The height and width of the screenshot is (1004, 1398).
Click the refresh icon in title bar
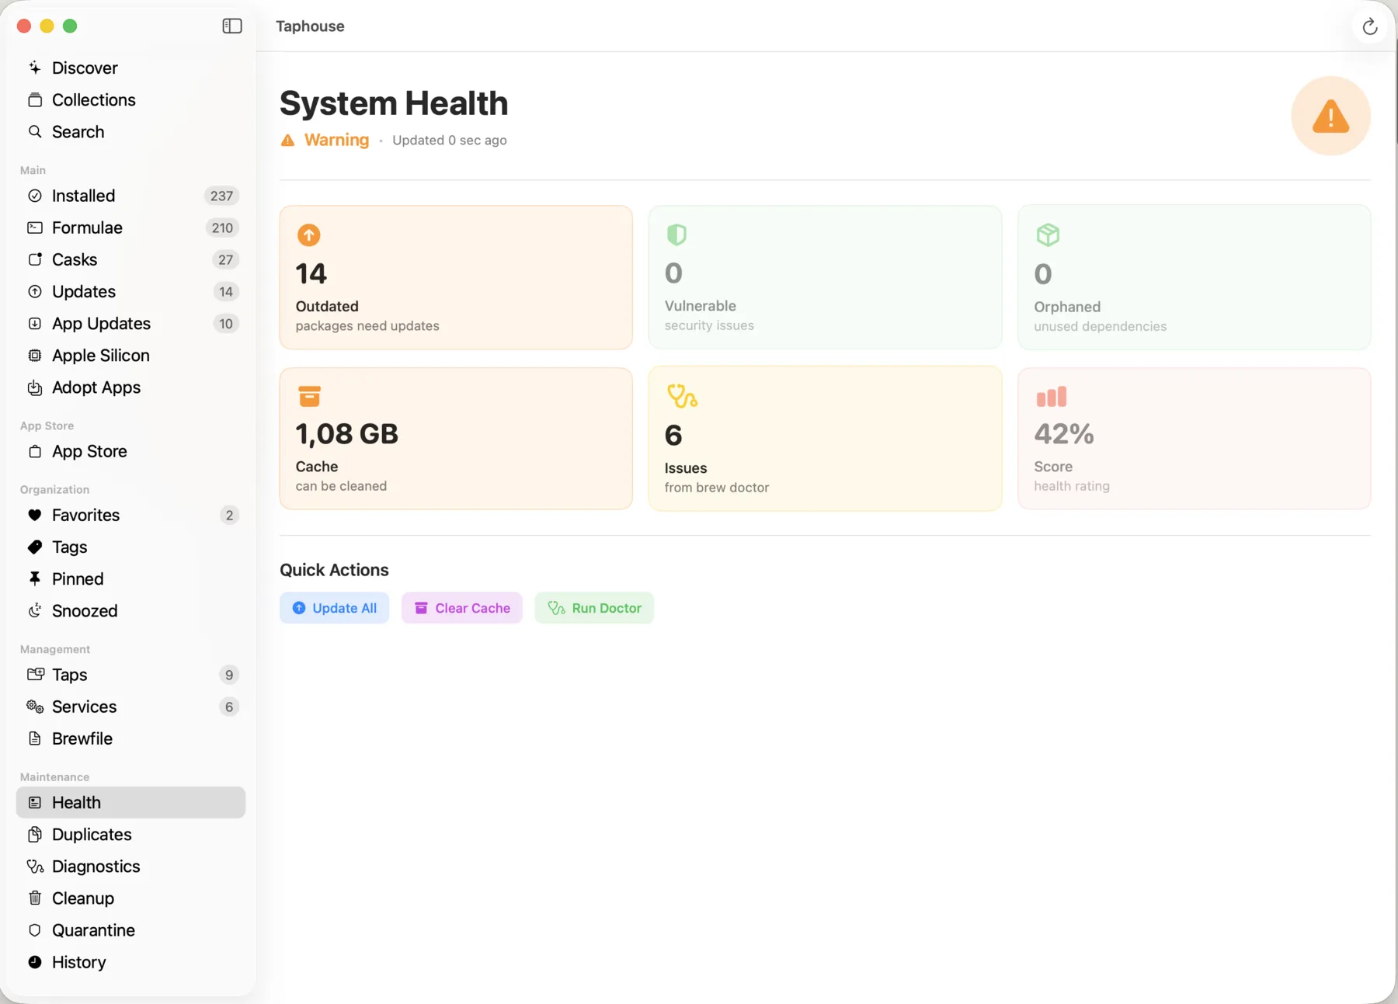[1370, 26]
